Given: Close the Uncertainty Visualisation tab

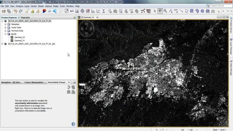Looking at the screenshot, I should tap(69, 82).
